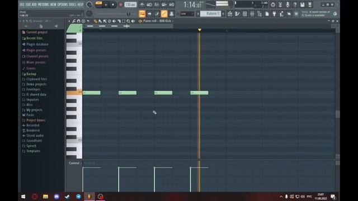Open File Explorer from taskbar
The width and height of the screenshot is (358, 201).
coord(45,197)
